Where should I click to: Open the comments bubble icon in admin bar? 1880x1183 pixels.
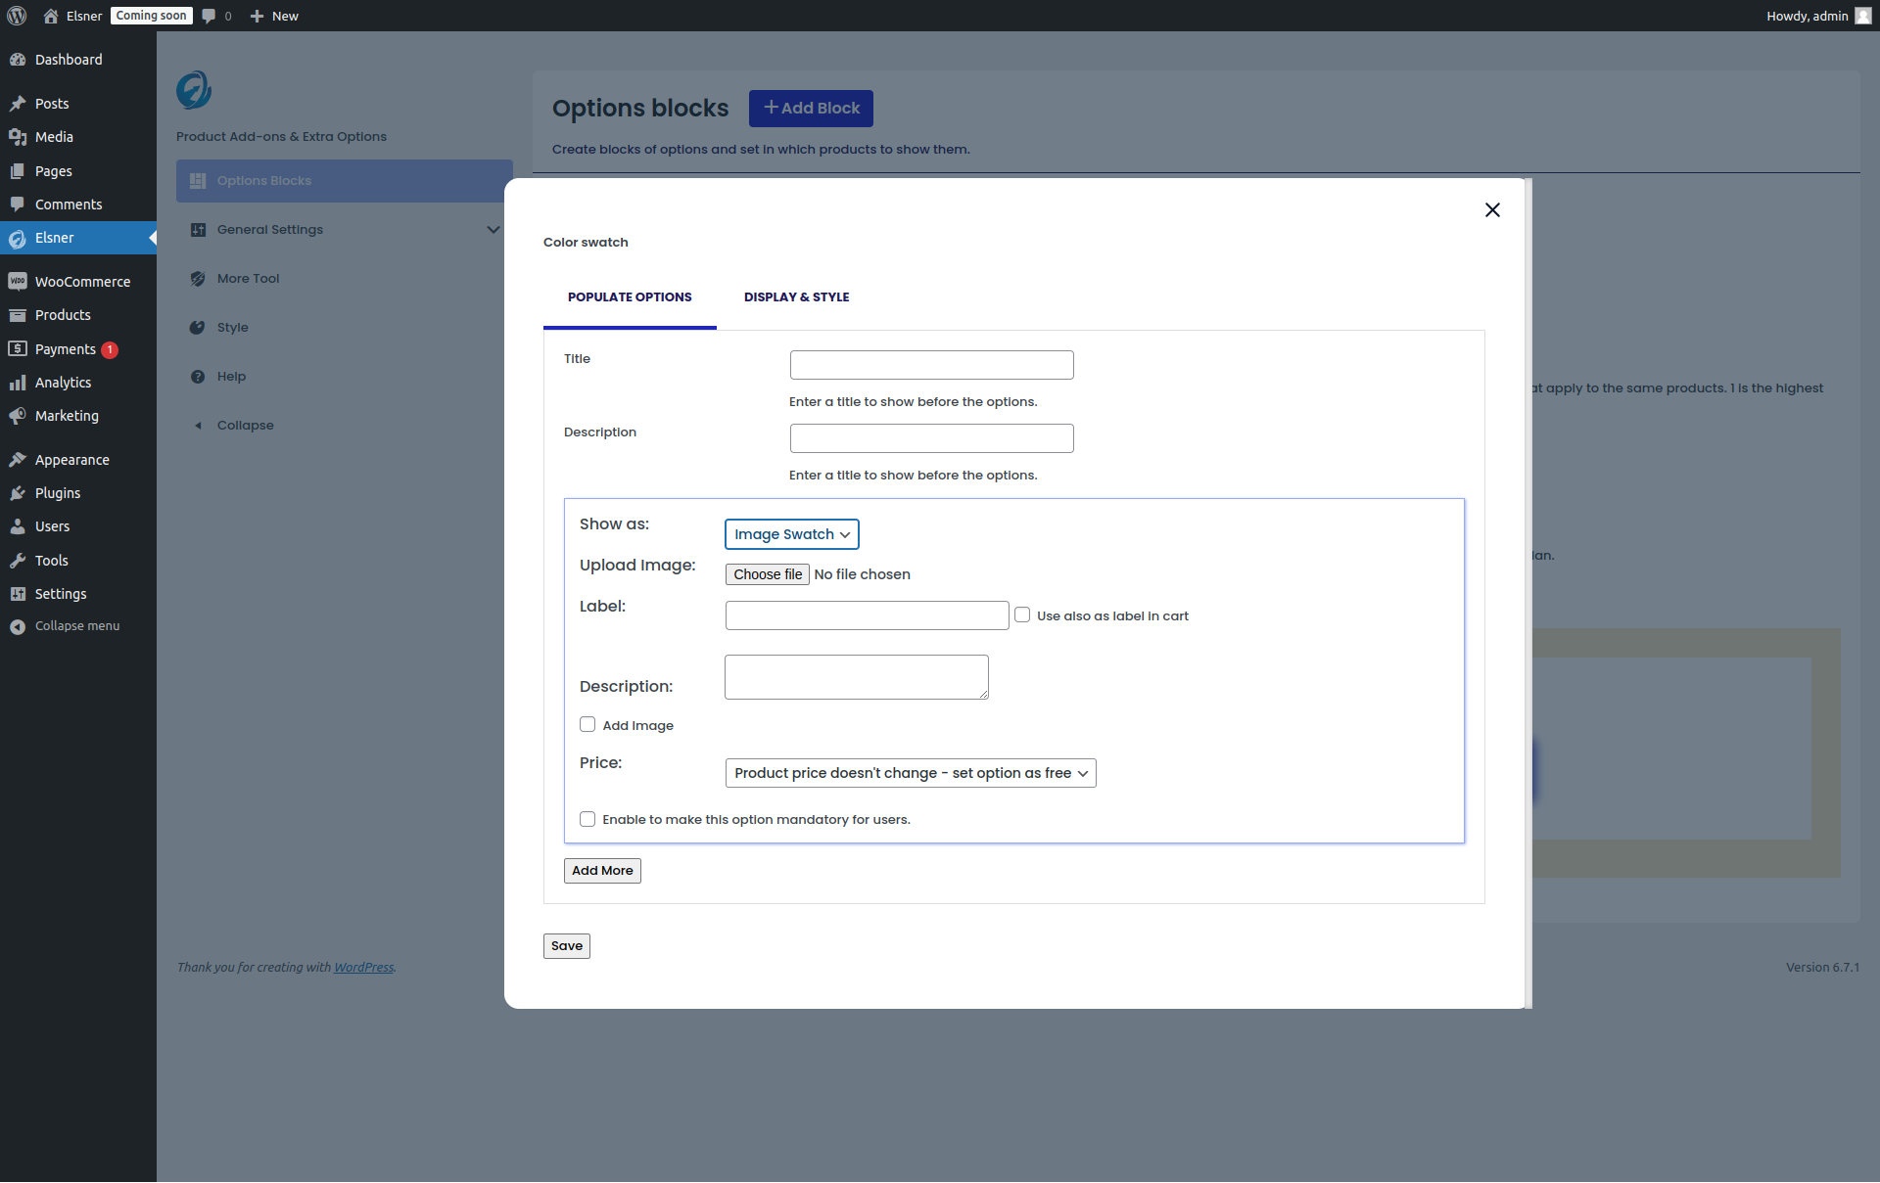[x=209, y=16]
